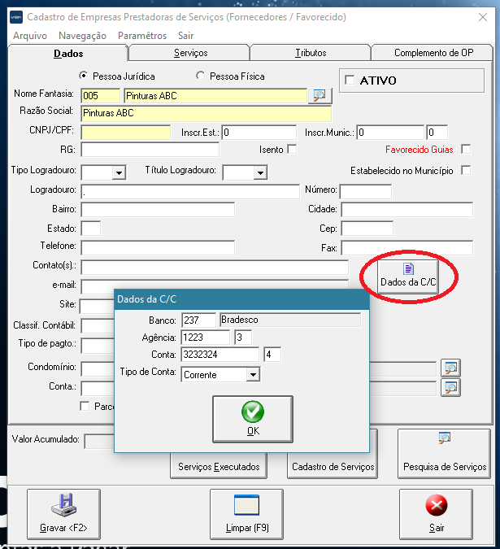The height and width of the screenshot is (549, 500).
Task: Click the search icon beside Nome Fantasia
Action: 320,96
